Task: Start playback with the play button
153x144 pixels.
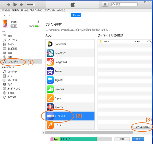Action: tap(15, 5)
